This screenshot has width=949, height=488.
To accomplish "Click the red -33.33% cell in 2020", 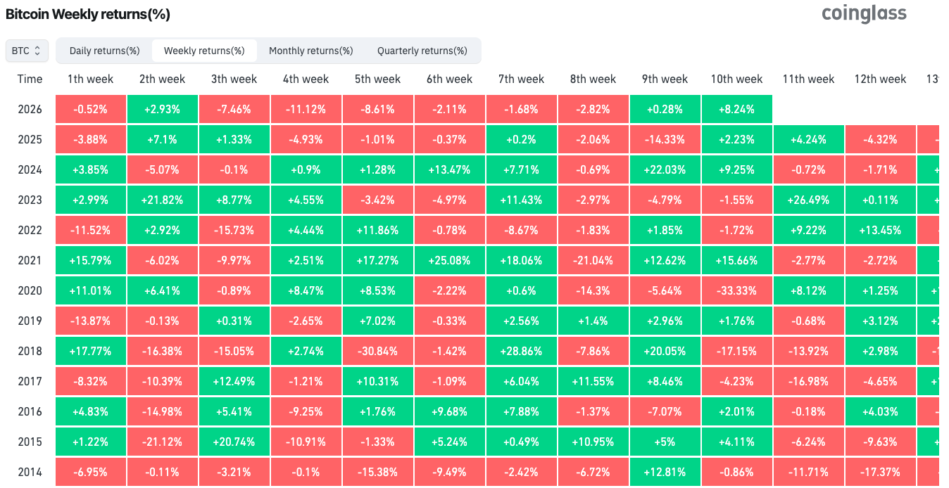I will click(x=736, y=290).
